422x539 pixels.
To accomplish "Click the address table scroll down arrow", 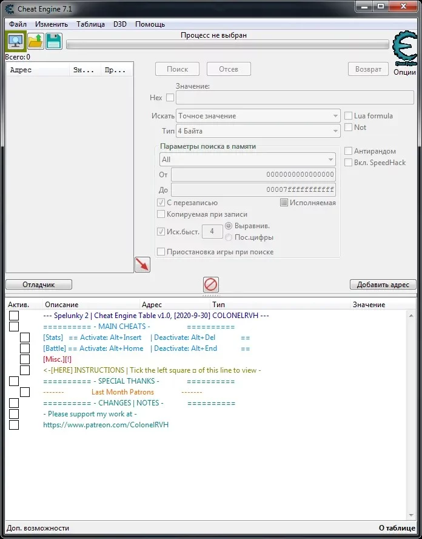I will point(411,515).
